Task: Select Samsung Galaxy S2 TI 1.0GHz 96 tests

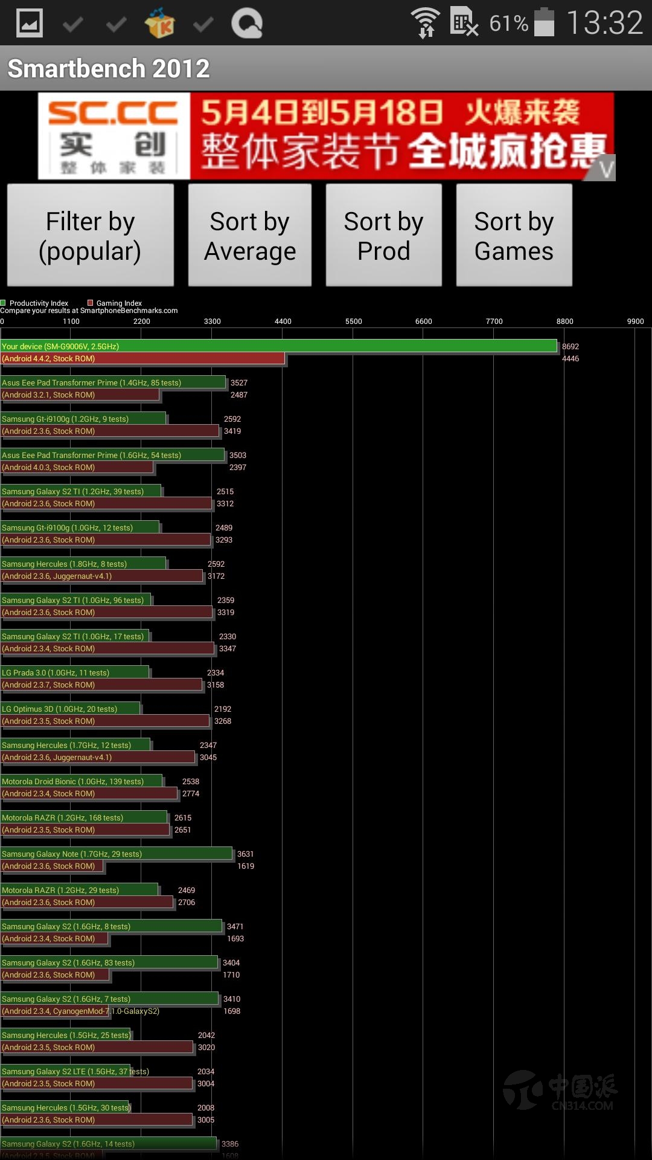Action: pos(75,600)
